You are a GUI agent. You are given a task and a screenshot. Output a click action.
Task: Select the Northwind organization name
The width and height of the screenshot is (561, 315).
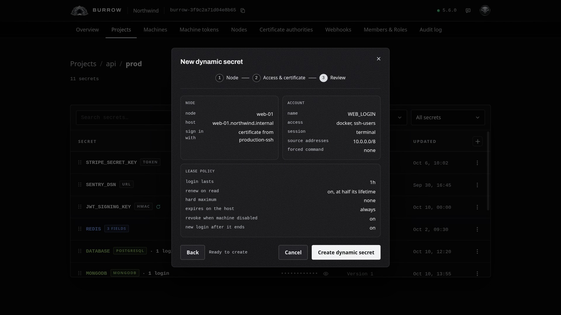click(x=146, y=10)
